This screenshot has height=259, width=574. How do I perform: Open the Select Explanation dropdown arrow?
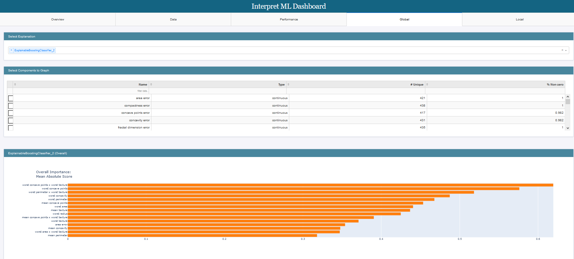coord(566,50)
